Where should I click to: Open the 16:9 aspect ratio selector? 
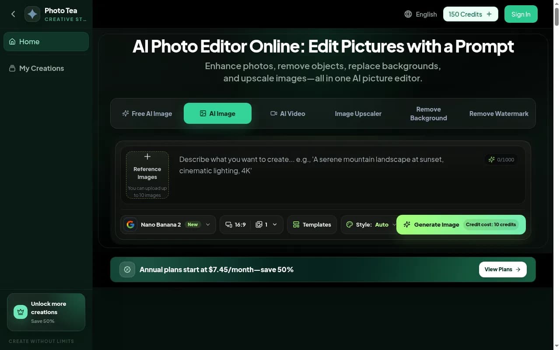pos(235,224)
